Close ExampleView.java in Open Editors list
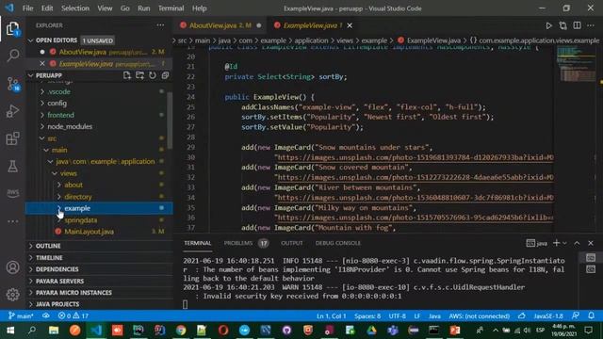The height and width of the screenshot is (339, 603). click(42, 64)
